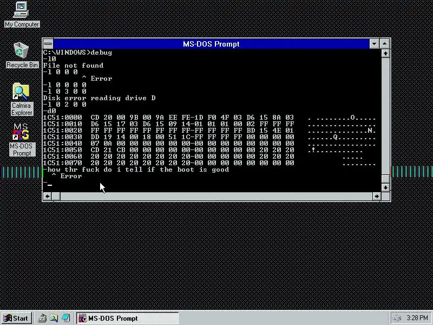The image size is (433, 325).
Task: Select the Calmira Explorer shortcut icon
Action: [22, 99]
